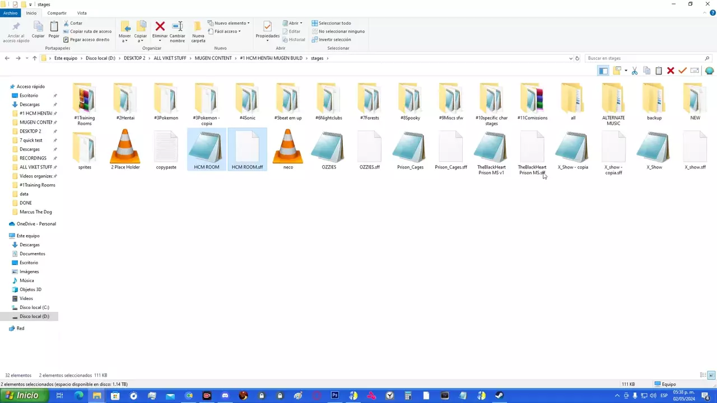The height and width of the screenshot is (403, 717).
Task: Expand the address bar history dropdown
Action: (x=570, y=58)
